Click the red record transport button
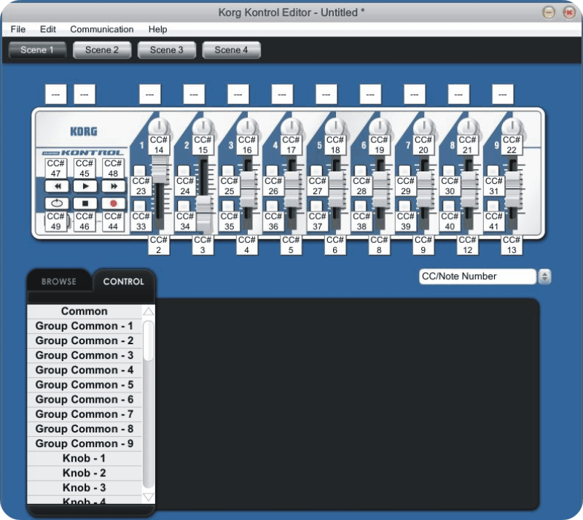 (113, 203)
